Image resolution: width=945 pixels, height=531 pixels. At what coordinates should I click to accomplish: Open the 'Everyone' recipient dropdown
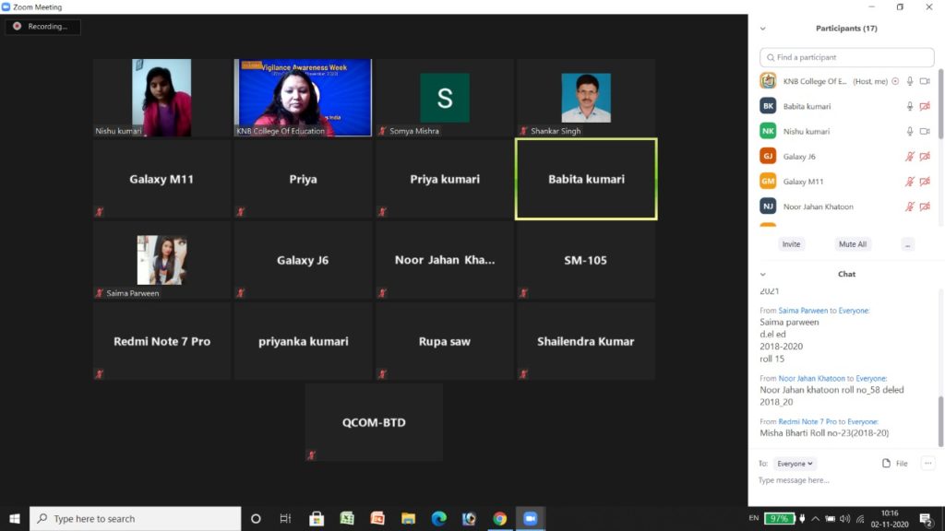point(795,464)
